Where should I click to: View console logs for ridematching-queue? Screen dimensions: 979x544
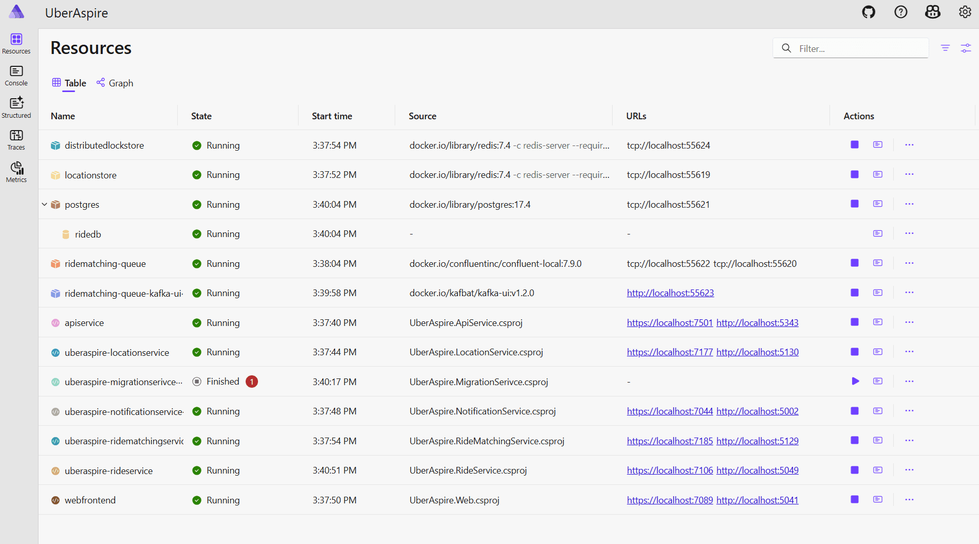tap(878, 263)
